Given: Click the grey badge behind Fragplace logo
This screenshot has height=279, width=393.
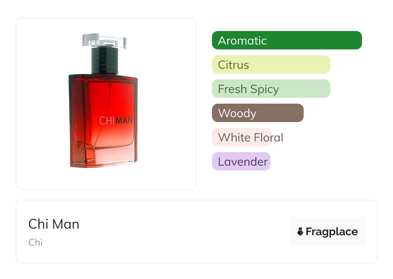Looking at the screenshot, I should pos(327,232).
